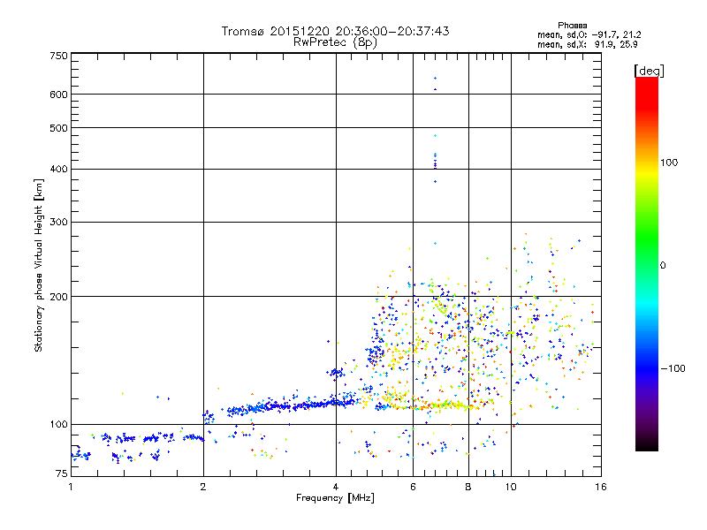This screenshot has width=707, height=530.
Task: Click the x-axis tick label "8"
Action: (468, 487)
